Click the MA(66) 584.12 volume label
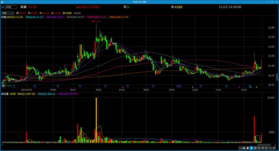Image resolution: width=279 pixels, height=151 pixels. [47, 94]
